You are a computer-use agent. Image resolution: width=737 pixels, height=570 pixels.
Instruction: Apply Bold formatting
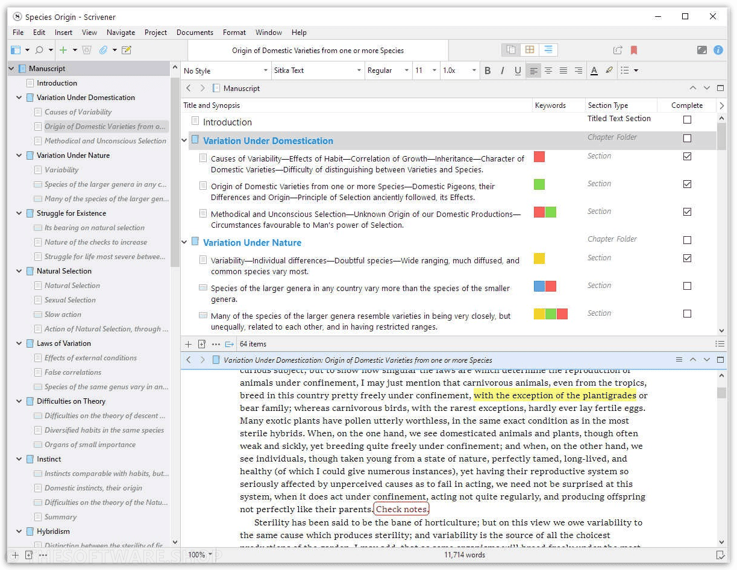488,70
